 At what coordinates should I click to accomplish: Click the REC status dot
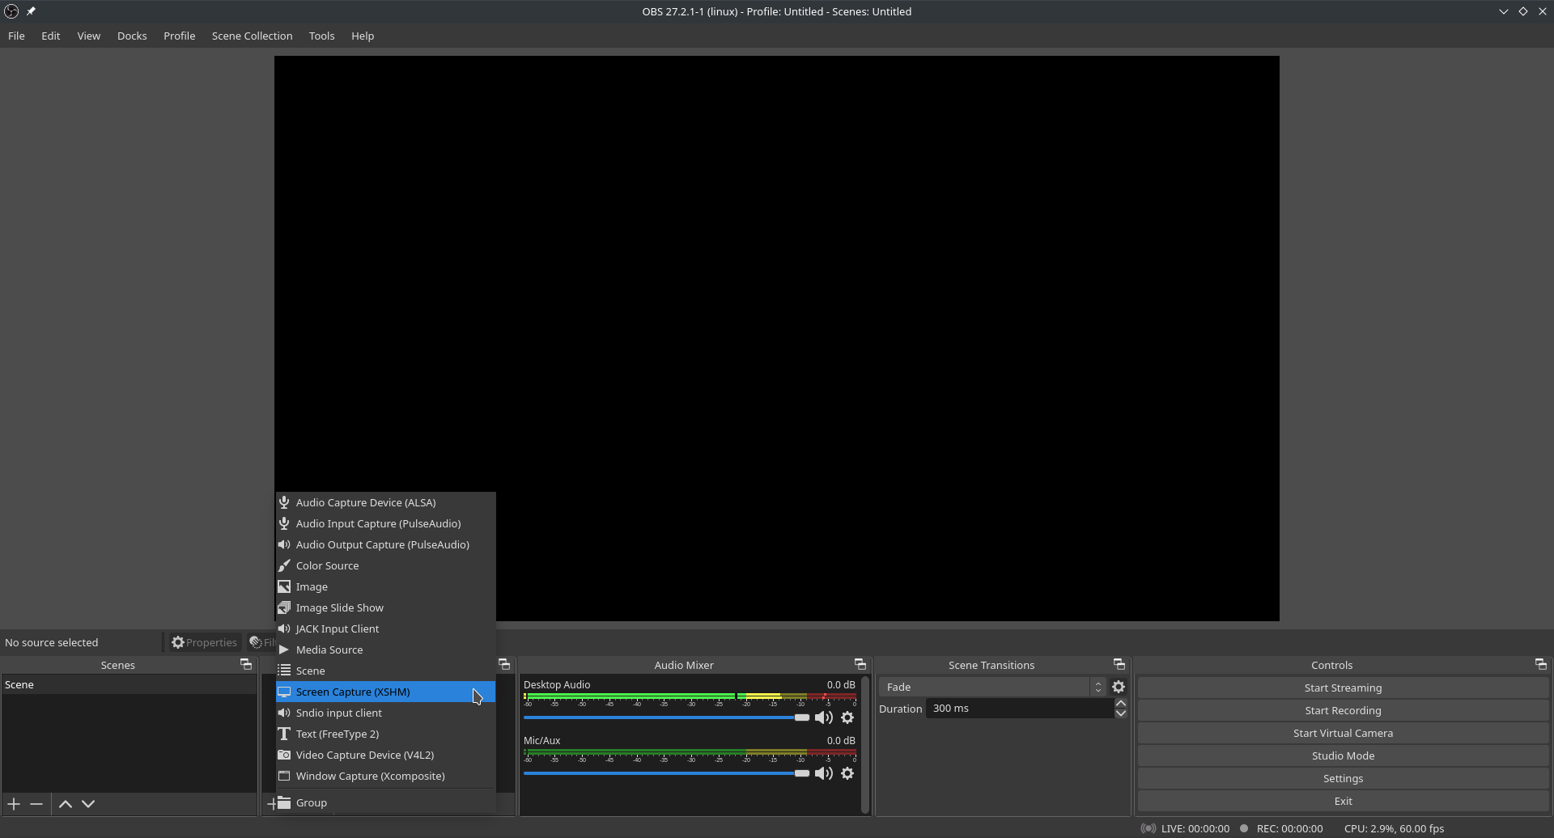pyautogui.click(x=1244, y=828)
